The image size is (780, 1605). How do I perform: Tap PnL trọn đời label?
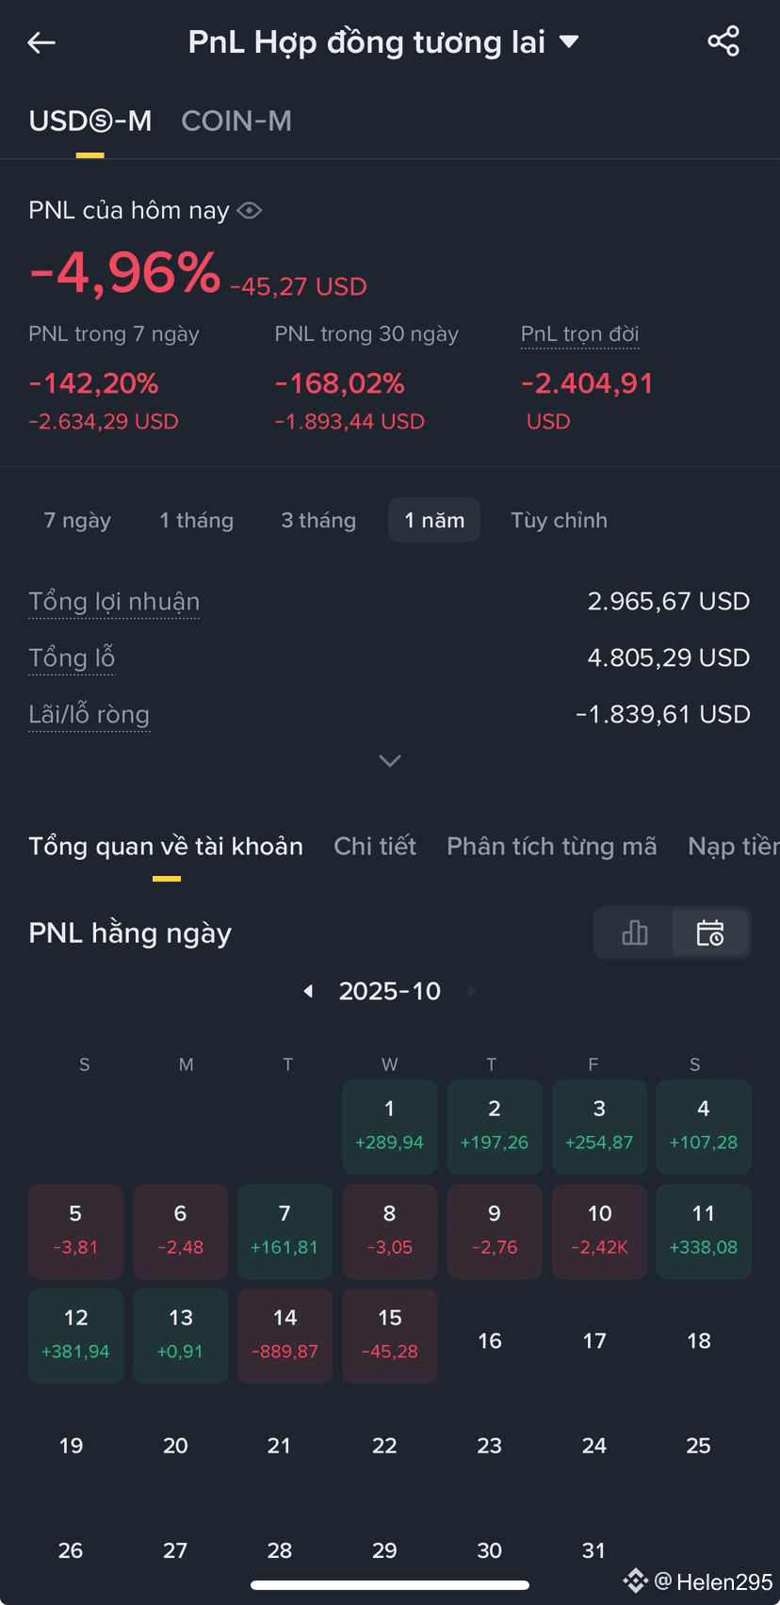pyautogui.click(x=580, y=334)
